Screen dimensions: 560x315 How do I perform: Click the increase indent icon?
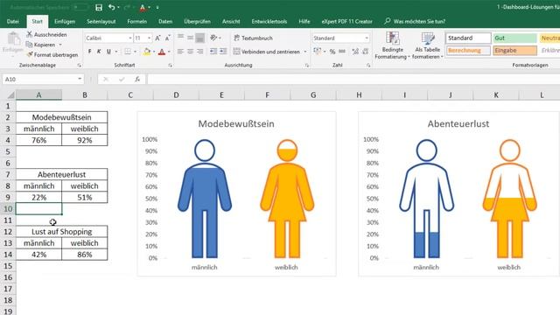[223, 52]
